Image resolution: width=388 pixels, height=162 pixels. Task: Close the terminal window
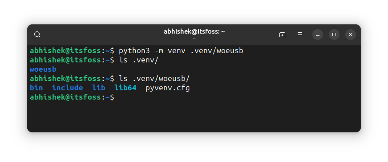point(350,35)
